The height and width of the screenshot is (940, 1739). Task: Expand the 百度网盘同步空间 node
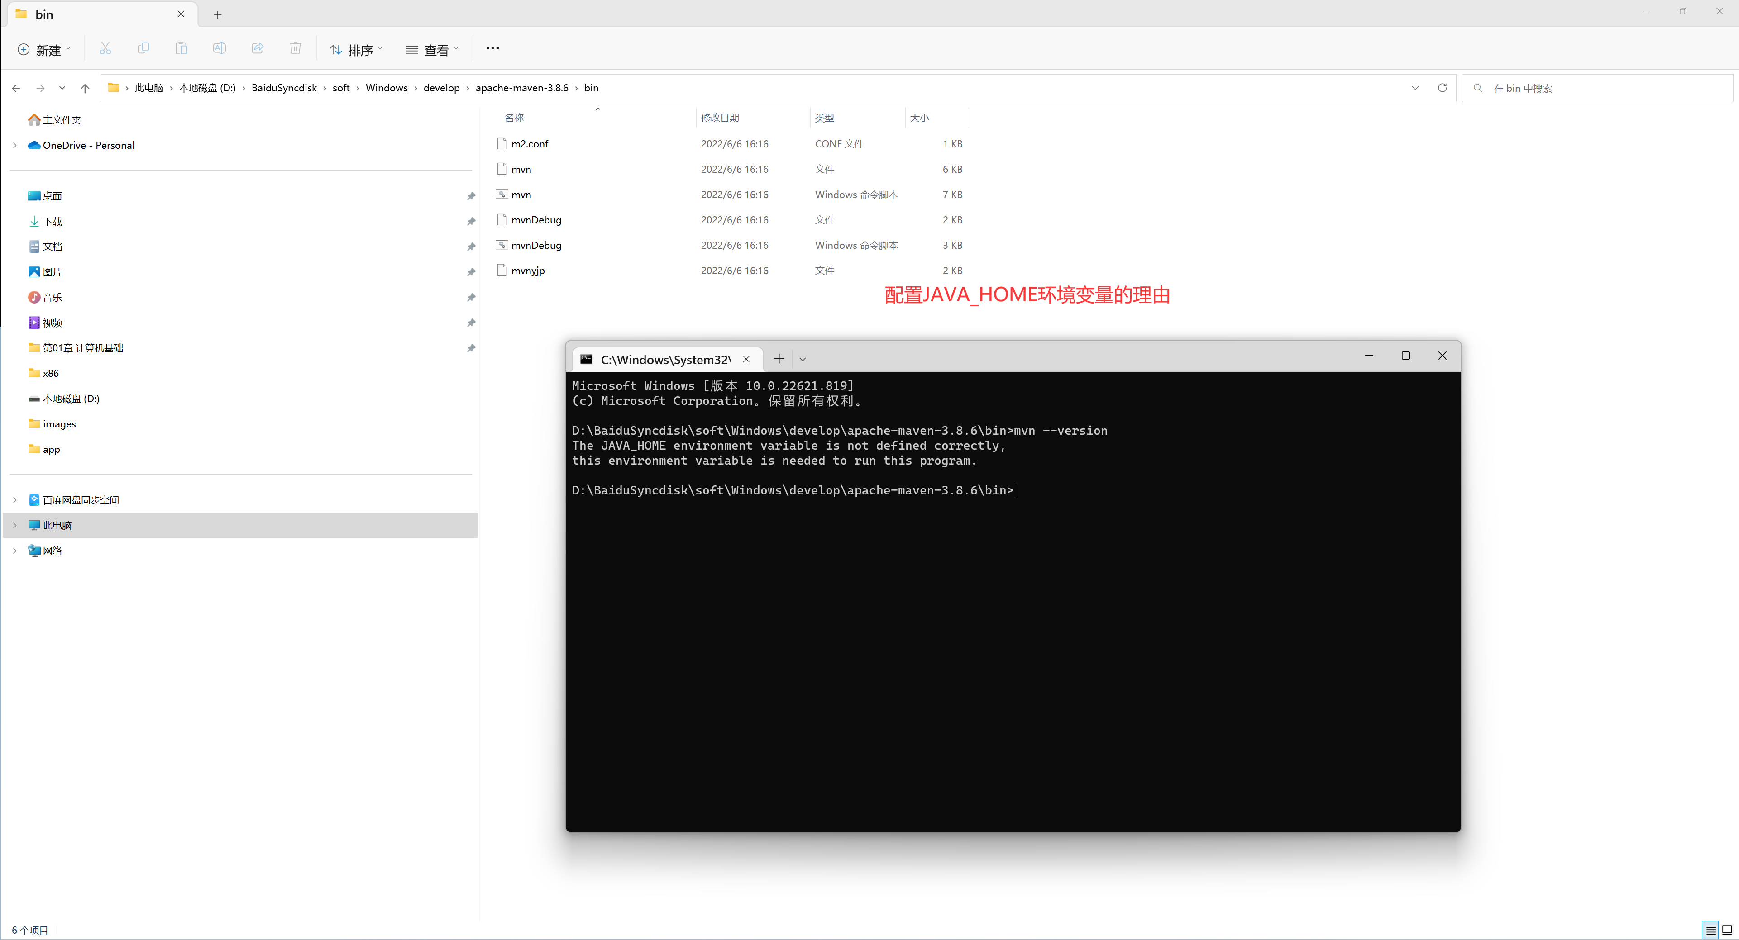pos(15,500)
